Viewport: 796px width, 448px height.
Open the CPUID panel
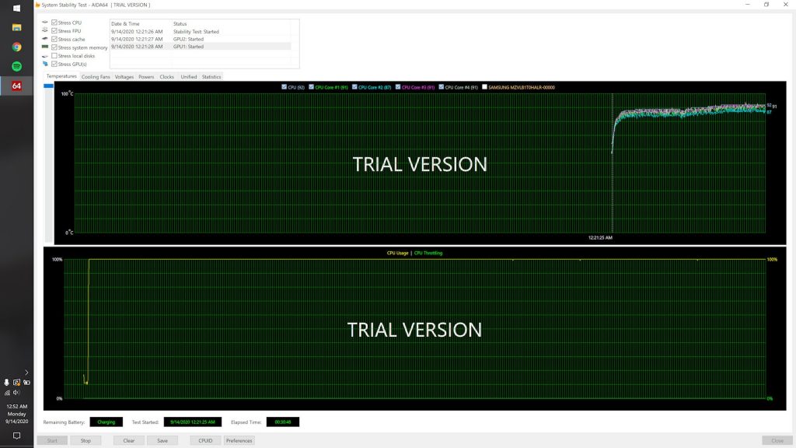(205, 440)
